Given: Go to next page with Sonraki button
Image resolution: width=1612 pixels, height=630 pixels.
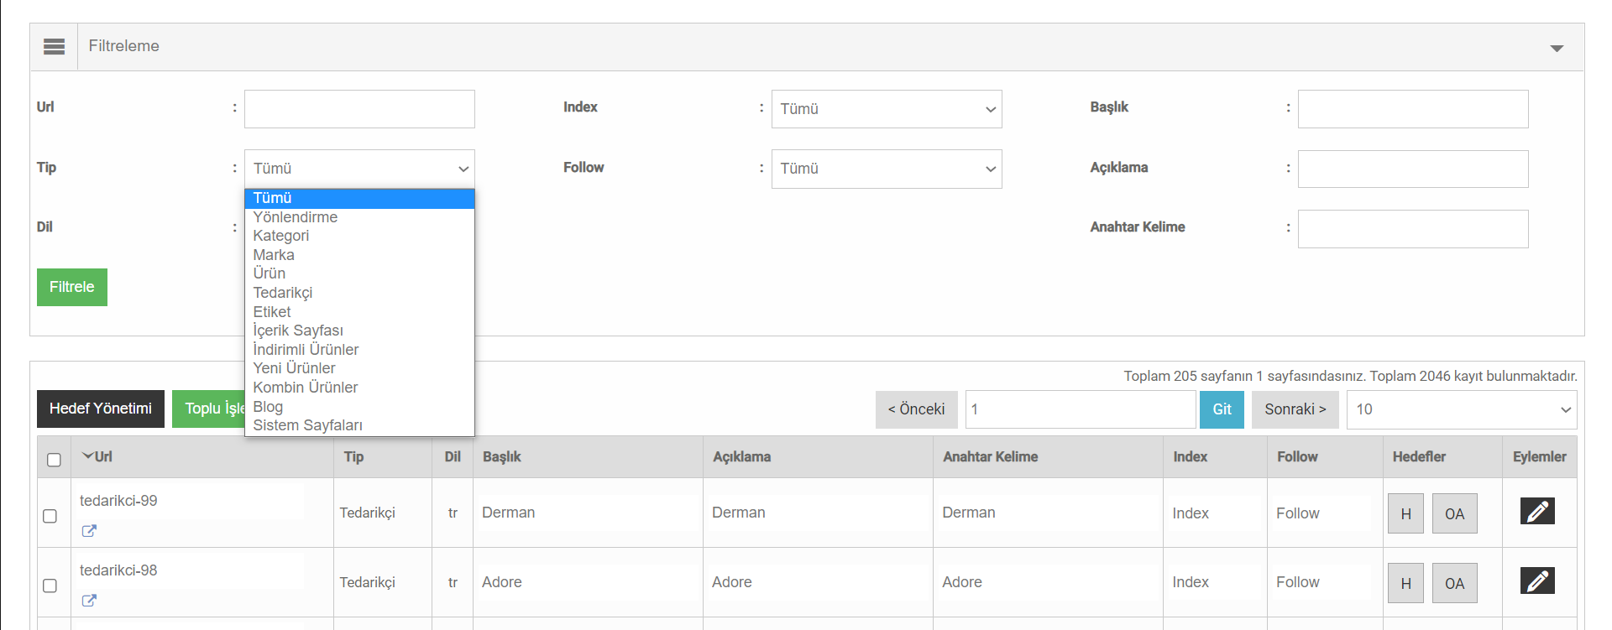Looking at the screenshot, I should (1295, 409).
